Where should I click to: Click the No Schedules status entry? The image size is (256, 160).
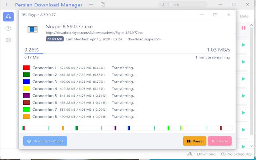[236, 154]
